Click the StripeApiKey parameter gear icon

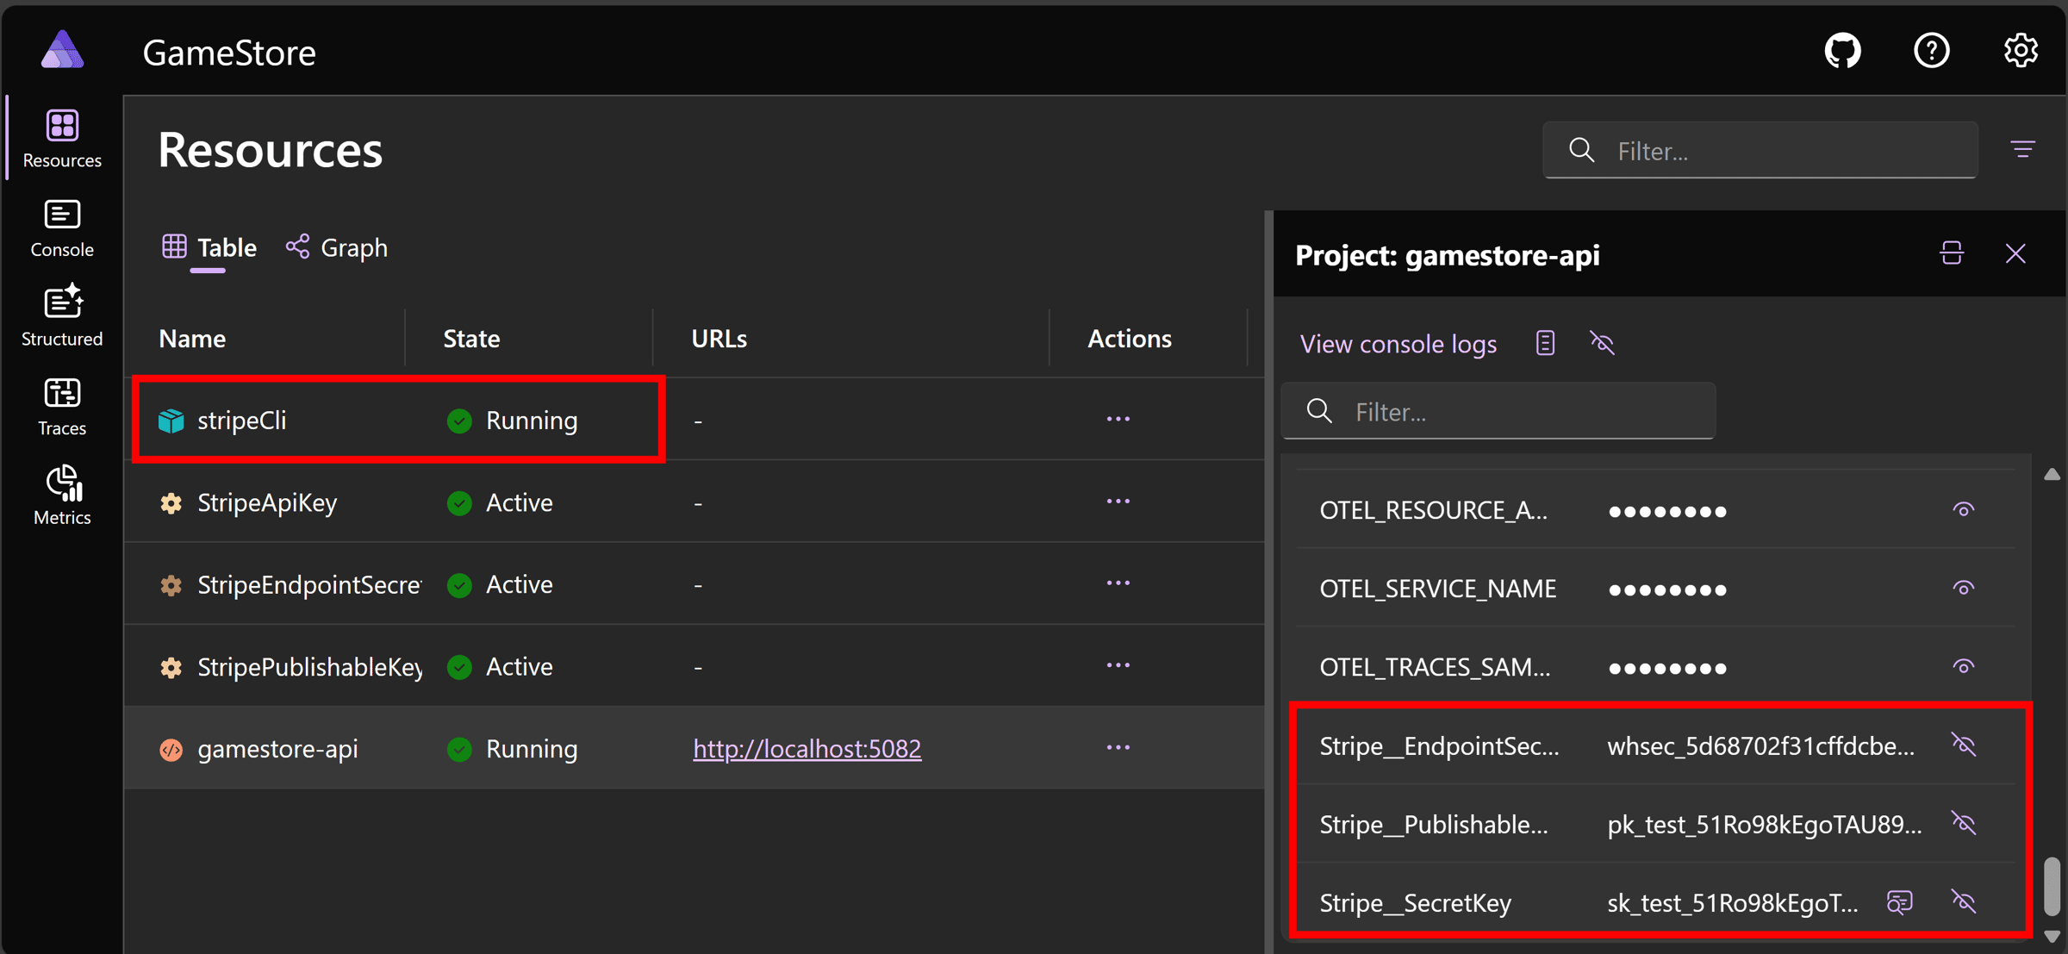click(171, 502)
